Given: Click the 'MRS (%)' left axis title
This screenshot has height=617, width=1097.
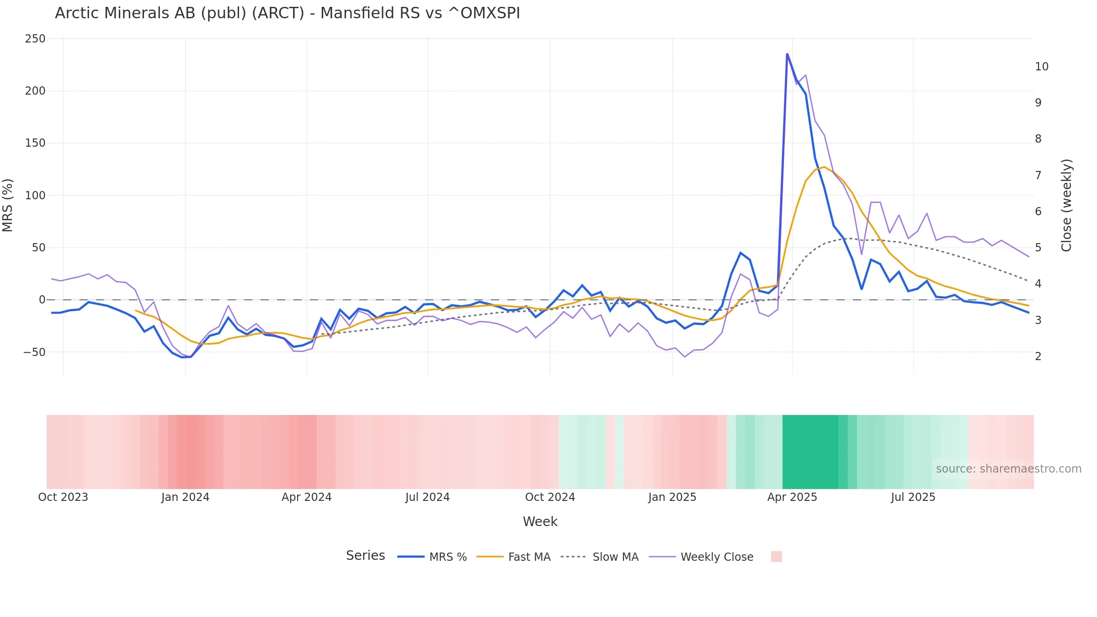Looking at the screenshot, I should tap(8, 205).
